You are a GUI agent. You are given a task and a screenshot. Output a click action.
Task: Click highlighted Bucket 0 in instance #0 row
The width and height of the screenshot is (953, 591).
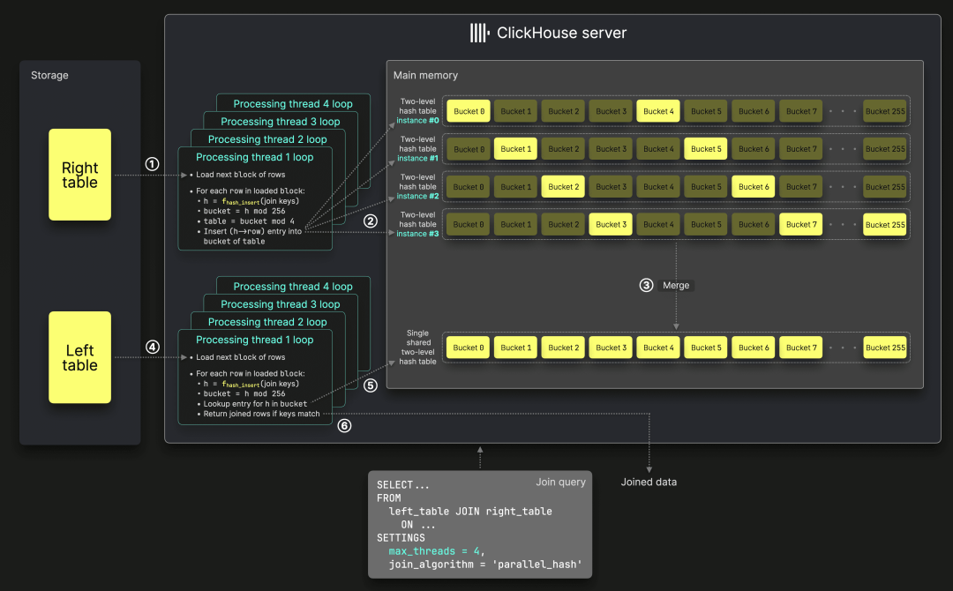coord(469,111)
